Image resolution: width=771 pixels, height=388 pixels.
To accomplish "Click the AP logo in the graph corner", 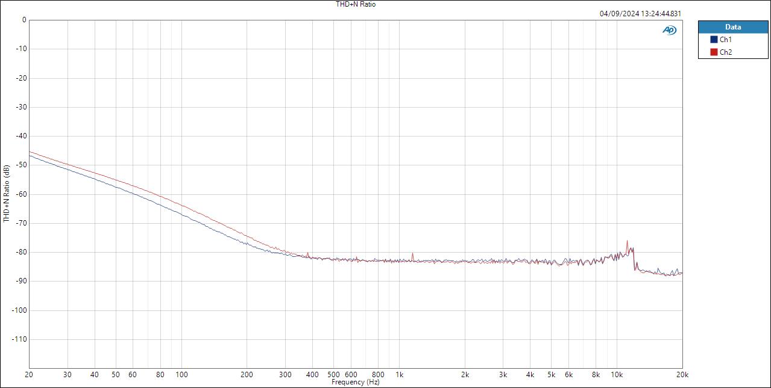I will tap(669, 29).
